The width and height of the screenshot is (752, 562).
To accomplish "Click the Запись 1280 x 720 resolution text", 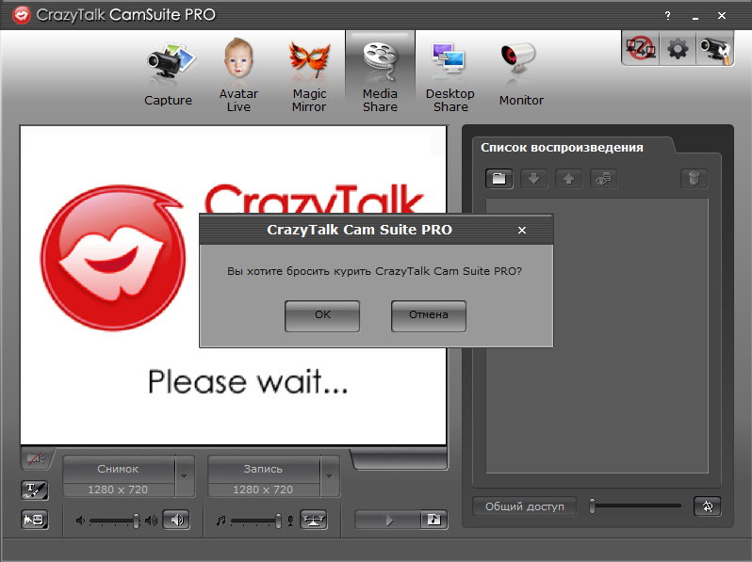I will [x=263, y=490].
